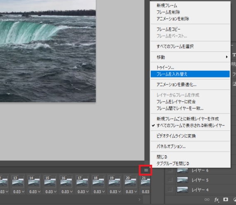
Task: Select animation frame 20 thumbnail
Action: click(x=130, y=181)
